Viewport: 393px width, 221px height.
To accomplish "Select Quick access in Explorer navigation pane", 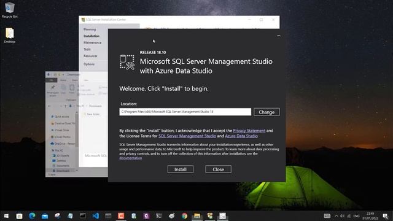I will pos(60,117).
